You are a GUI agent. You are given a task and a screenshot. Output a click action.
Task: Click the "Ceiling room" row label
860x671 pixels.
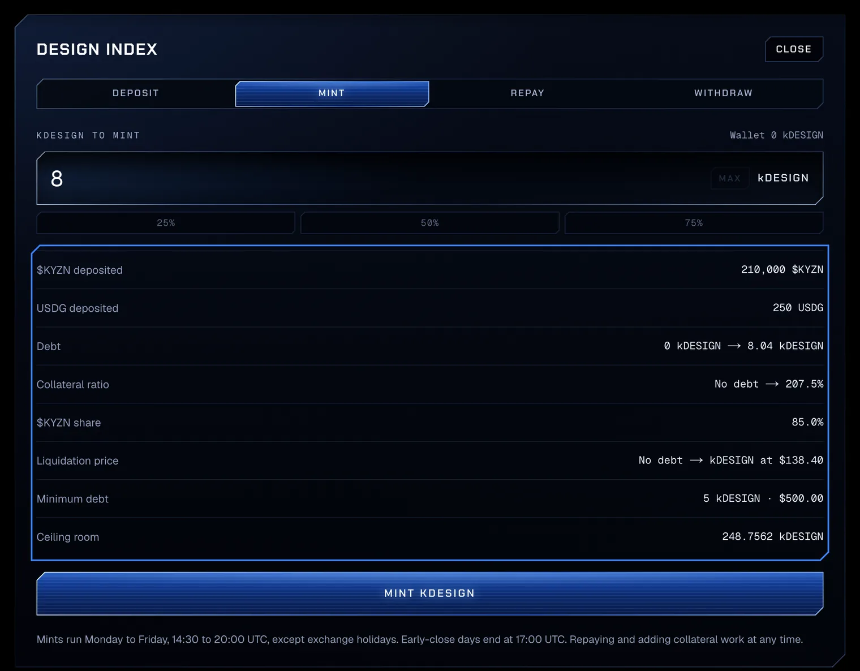tap(68, 537)
